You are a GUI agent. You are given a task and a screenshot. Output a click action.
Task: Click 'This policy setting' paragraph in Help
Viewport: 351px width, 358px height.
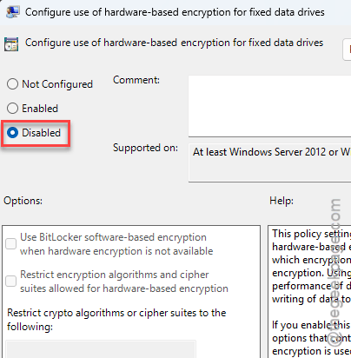(x=311, y=266)
